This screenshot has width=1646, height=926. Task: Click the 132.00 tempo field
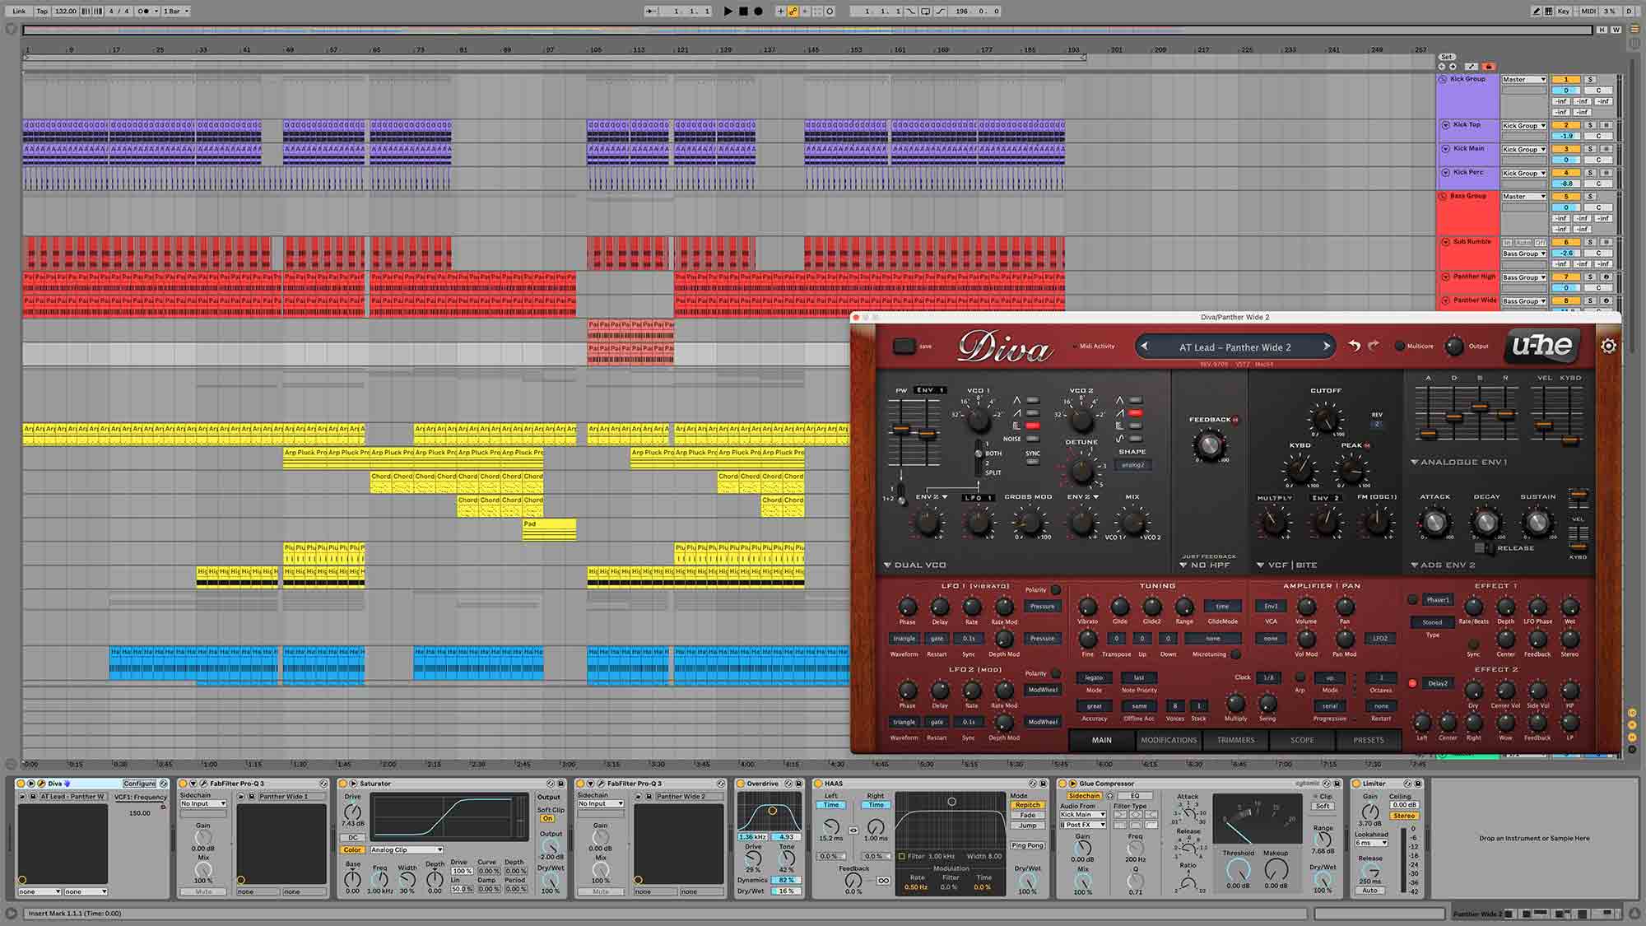pos(65,12)
